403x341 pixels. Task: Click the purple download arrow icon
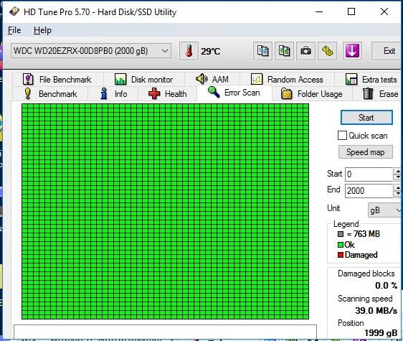click(352, 51)
